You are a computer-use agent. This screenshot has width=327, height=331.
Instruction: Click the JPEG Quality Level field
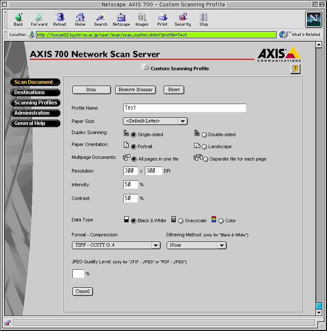click(x=78, y=274)
